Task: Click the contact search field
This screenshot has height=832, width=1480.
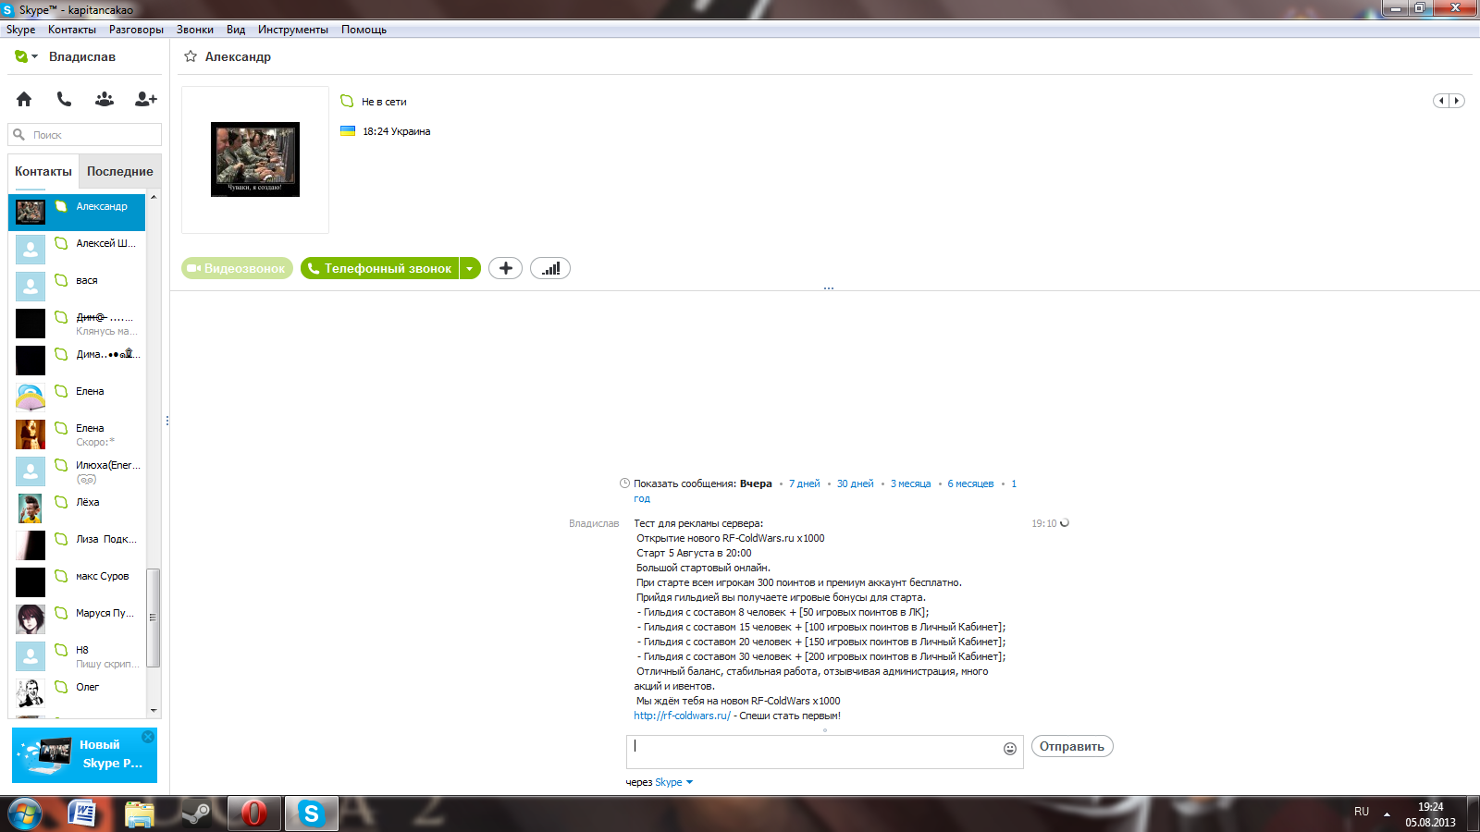Action: click(85, 135)
